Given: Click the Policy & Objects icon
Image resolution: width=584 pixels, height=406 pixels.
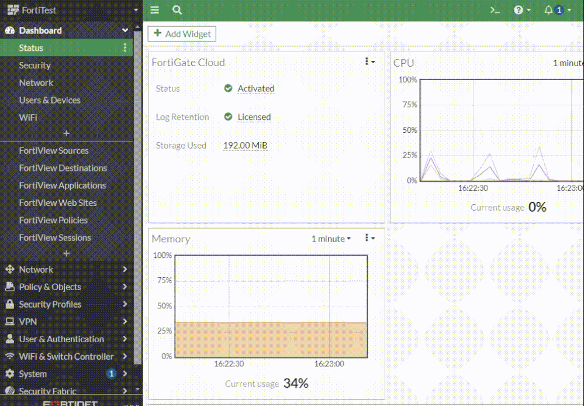Looking at the screenshot, I should tap(10, 287).
